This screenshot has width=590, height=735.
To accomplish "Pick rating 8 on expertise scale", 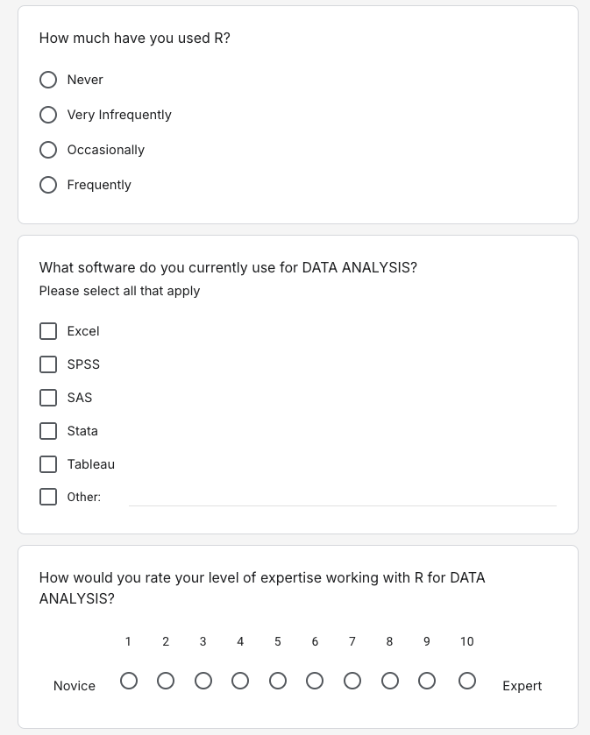I will [x=390, y=681].
